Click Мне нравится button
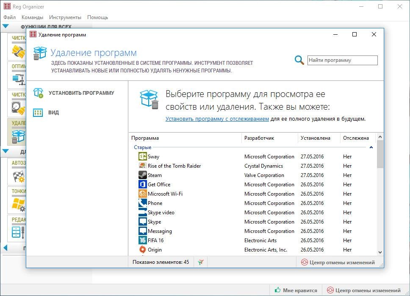 (x=296, y=290)
